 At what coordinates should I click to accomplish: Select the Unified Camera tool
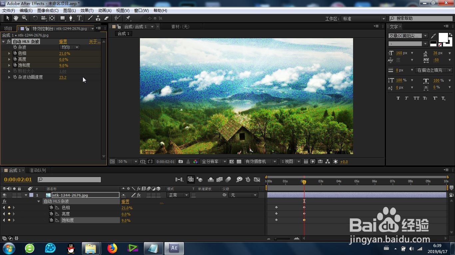pos(43,18)
